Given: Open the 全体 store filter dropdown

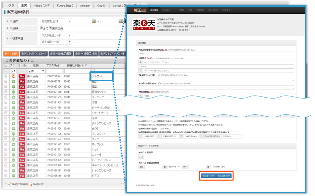Looking at the screenshot, I should point(36,71).
